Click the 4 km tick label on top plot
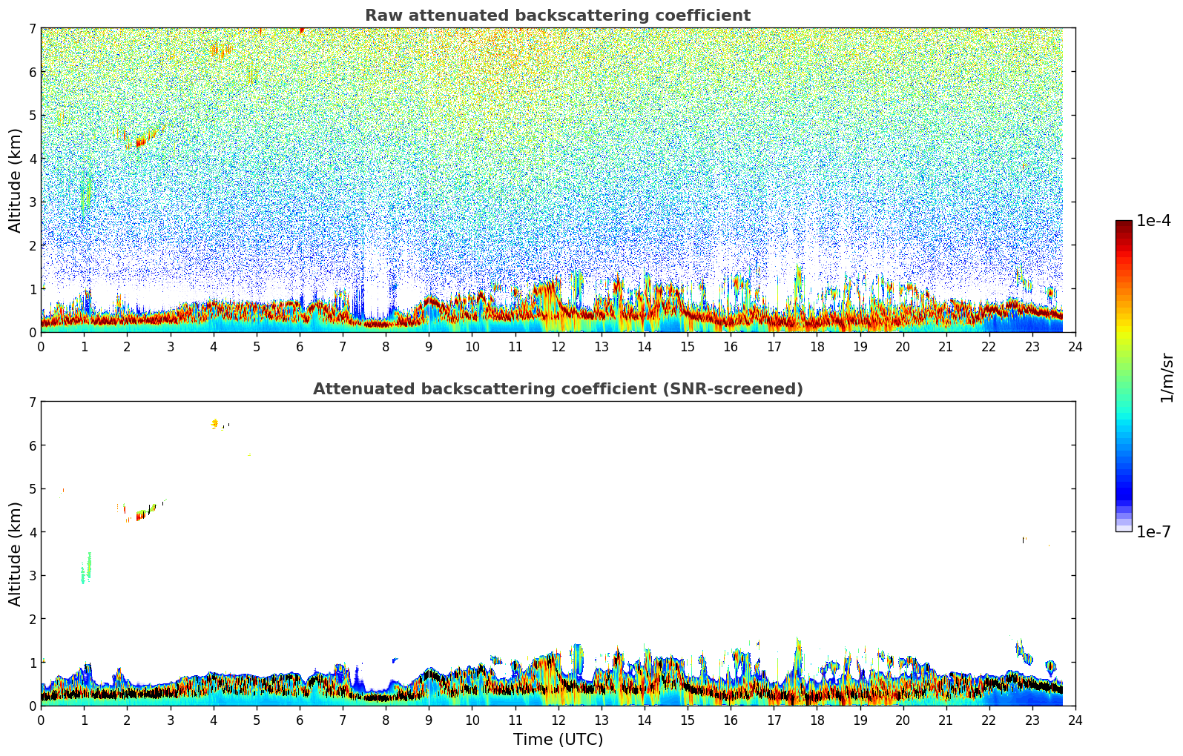 (x=32, y=159)
